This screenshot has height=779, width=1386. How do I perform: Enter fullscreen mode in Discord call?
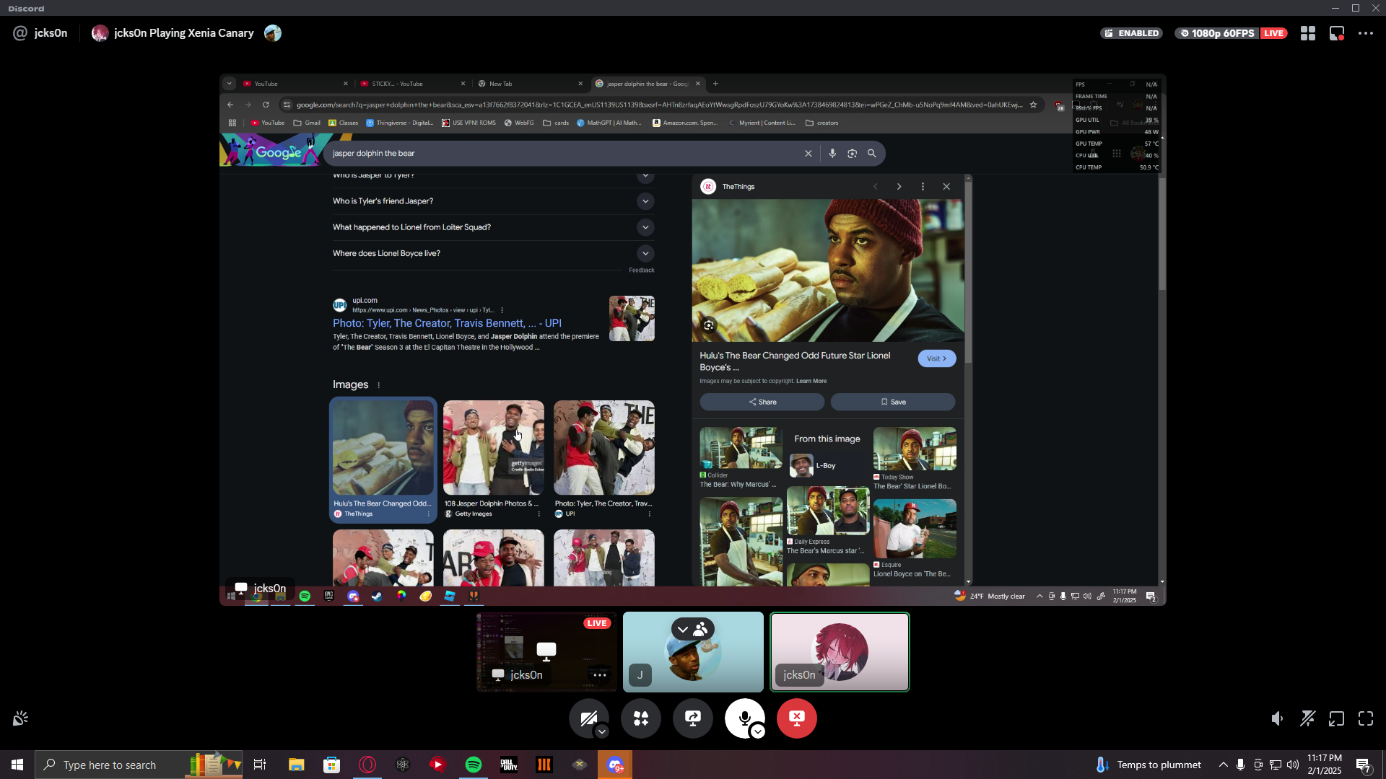click(x=1365, y=718)
